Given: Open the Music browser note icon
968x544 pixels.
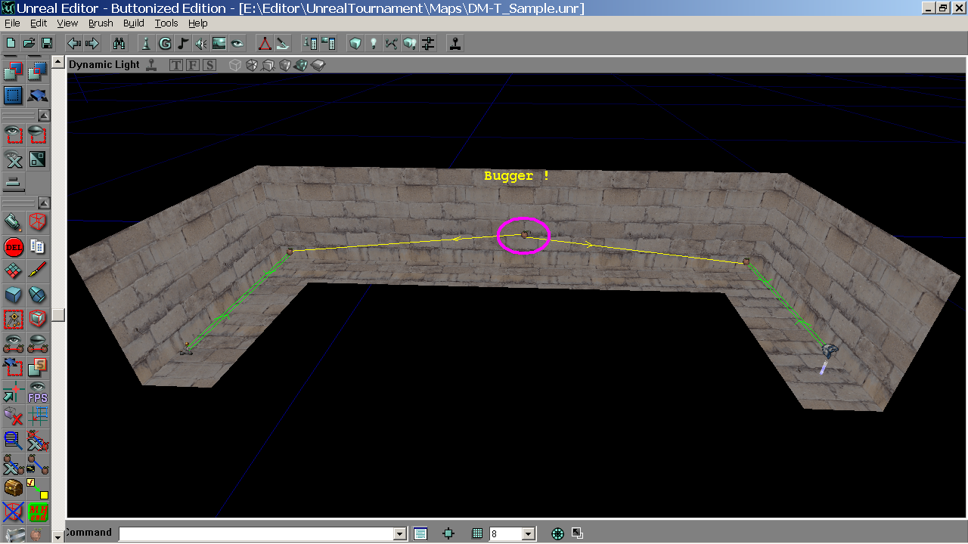Looking at the screenshot, I should click(183, 44).
